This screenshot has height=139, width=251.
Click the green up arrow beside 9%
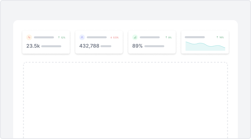tap(166, 37)
